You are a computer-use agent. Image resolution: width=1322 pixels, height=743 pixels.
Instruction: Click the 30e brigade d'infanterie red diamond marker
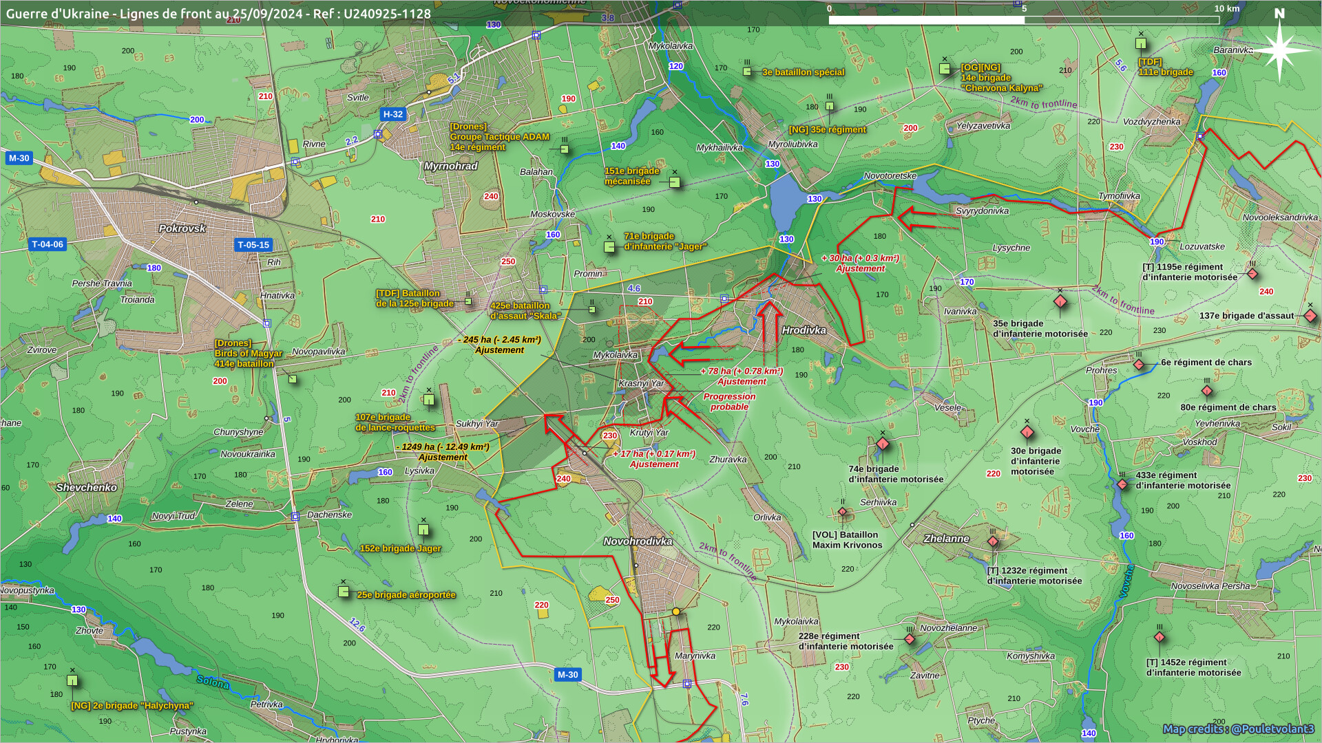click(1027, 433)
